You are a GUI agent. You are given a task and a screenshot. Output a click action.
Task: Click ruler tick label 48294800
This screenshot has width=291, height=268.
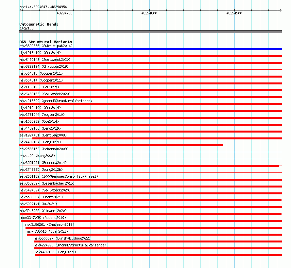149,13
